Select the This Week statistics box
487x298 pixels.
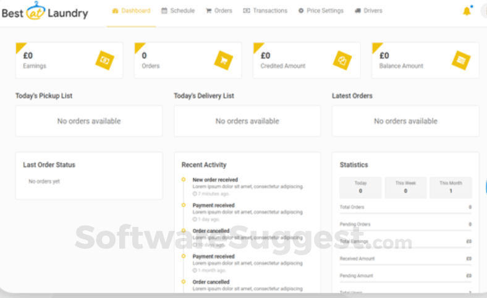tap(405, 187)
